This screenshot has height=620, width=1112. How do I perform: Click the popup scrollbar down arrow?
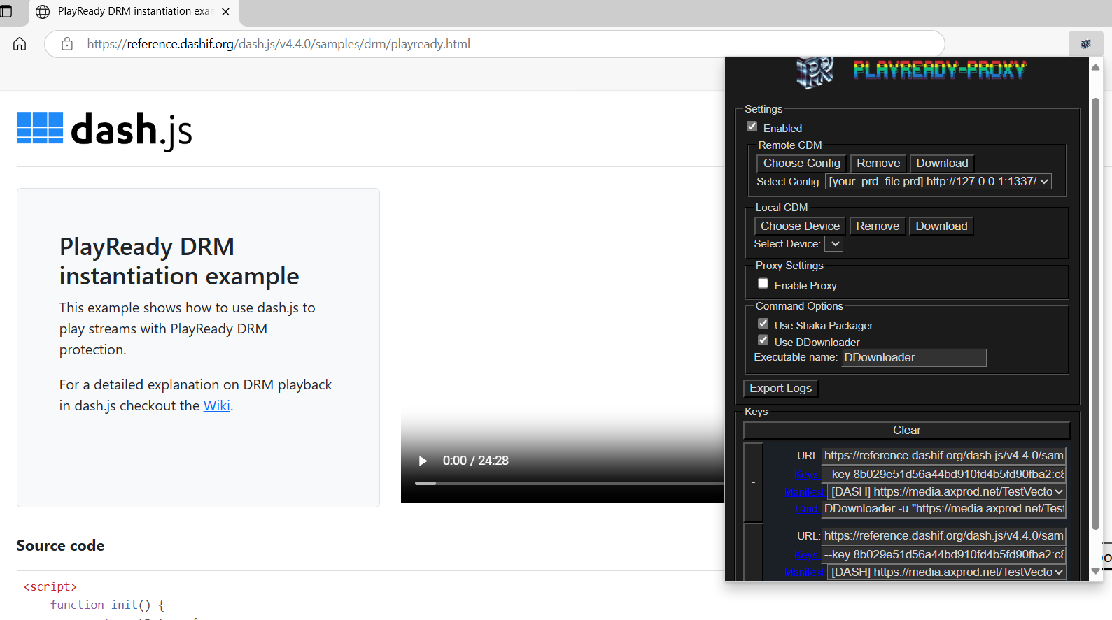pyautogui.click(x=1095, y=571)
